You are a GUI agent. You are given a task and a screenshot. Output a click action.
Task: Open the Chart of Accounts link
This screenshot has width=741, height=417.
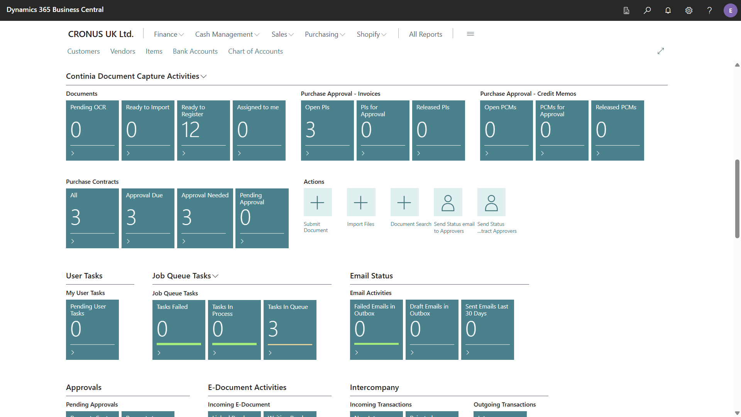(255, 51)
